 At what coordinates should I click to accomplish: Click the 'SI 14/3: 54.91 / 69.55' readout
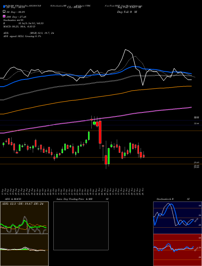pyautogui.click(x=31, y=23)
